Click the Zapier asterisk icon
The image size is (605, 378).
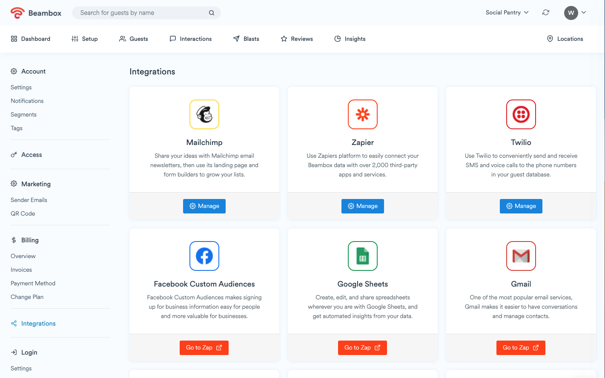tap(363, 114)
